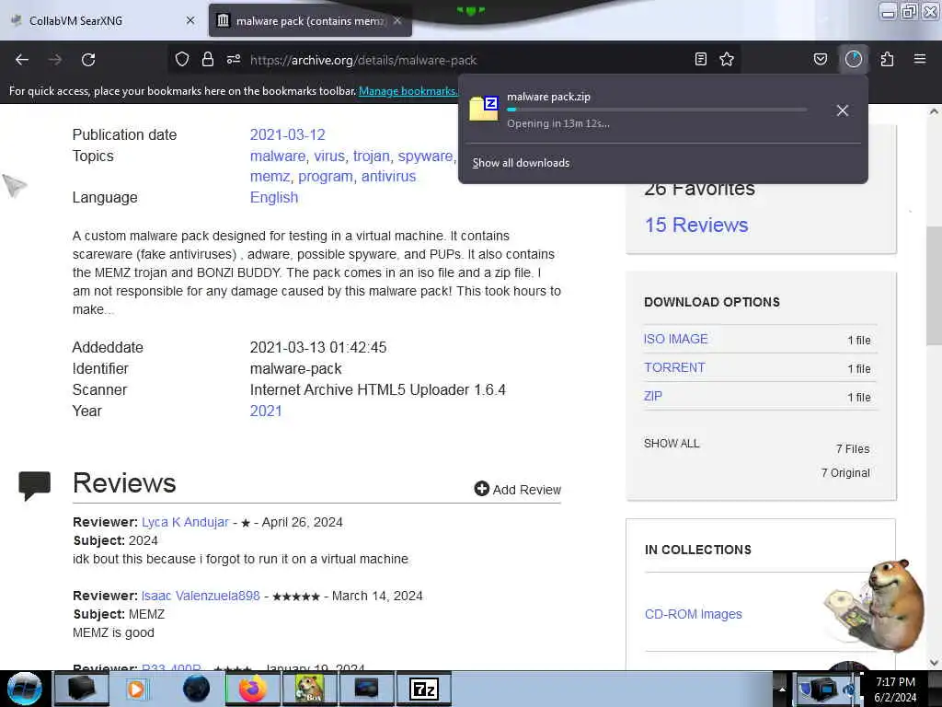Image resolution: width=942 pixels, height=707 pixels.
Task: Toggle the downloads progress toolbar icon
Action: 853,59
